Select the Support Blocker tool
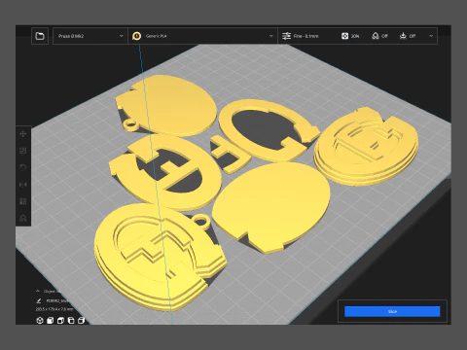This screenshot has height=350, width=467. [23, 218]
